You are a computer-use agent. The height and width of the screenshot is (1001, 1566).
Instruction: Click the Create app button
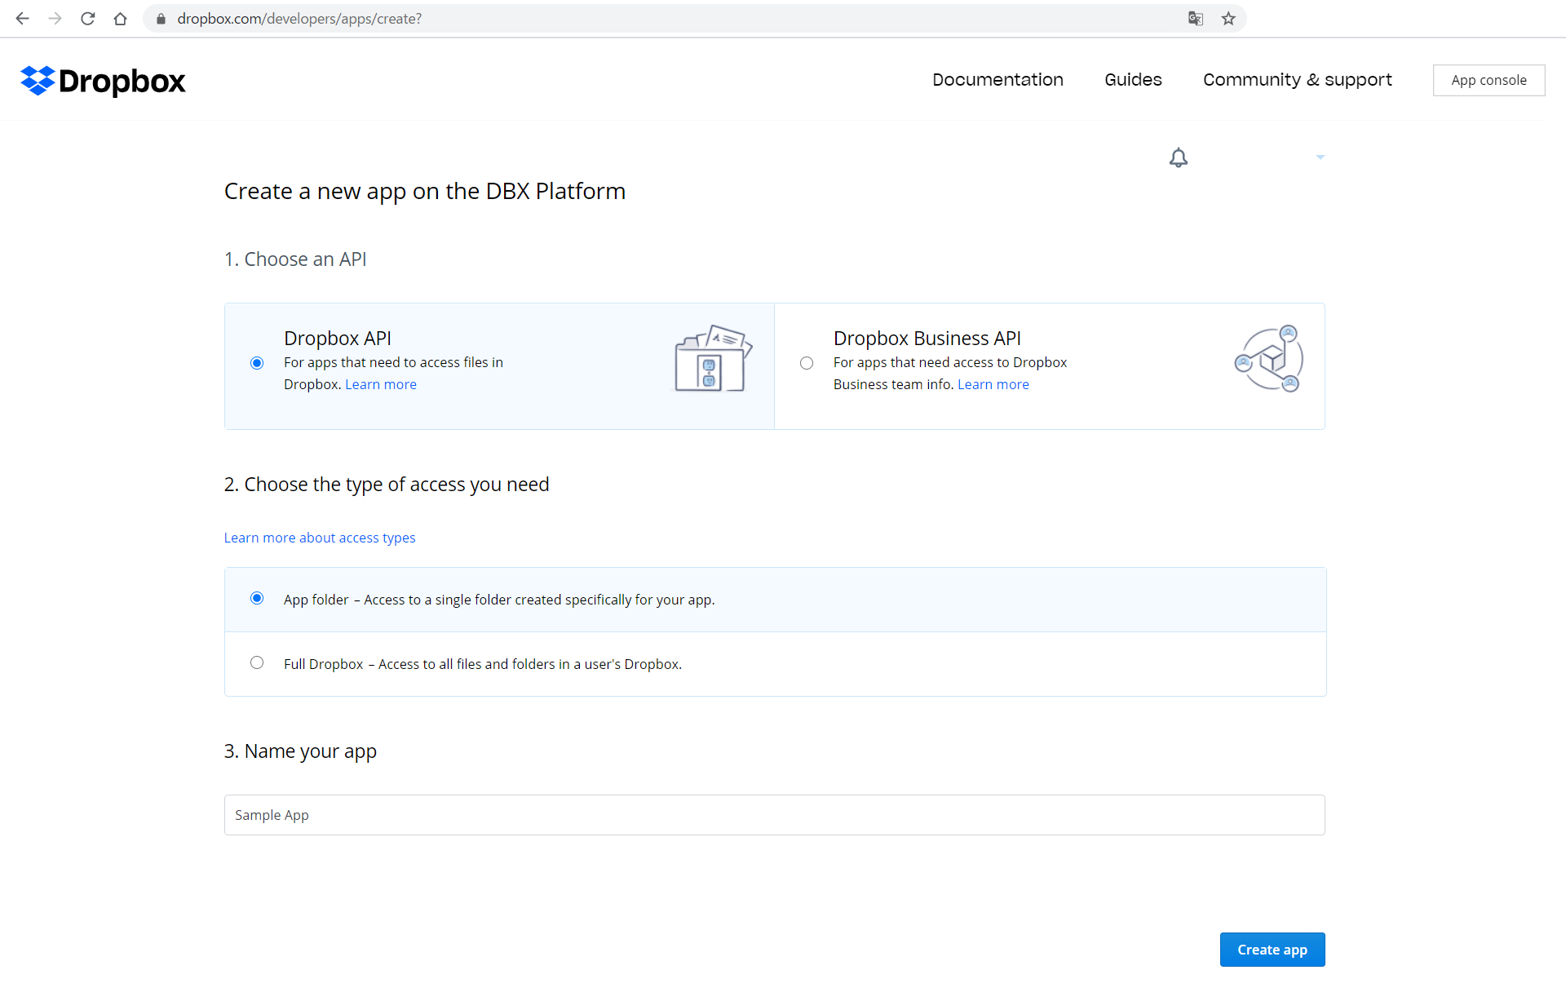pyautogui.click(x=1272, y=950)
